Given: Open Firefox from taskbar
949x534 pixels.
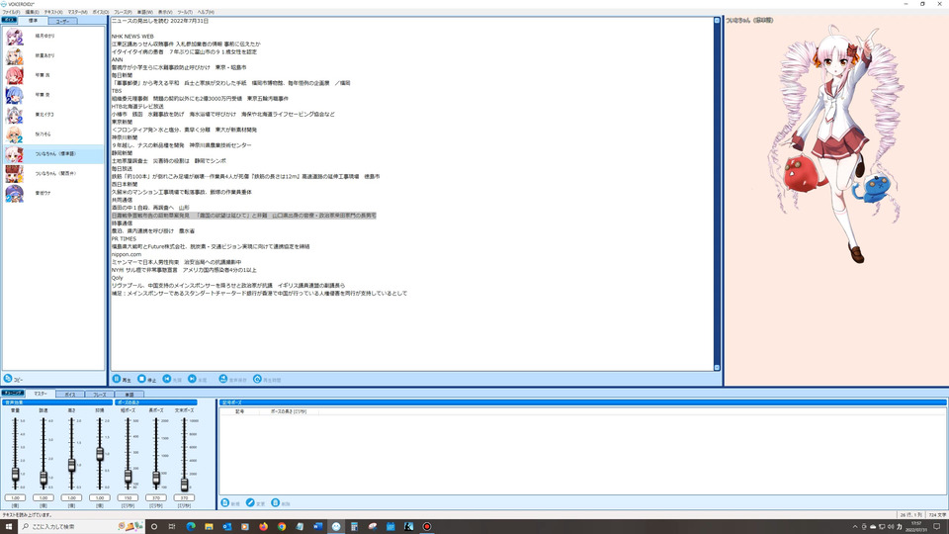Looking at the screenshot, I should coord(263,527).
